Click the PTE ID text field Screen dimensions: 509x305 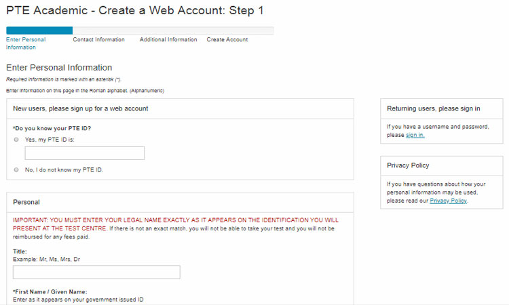85,153
